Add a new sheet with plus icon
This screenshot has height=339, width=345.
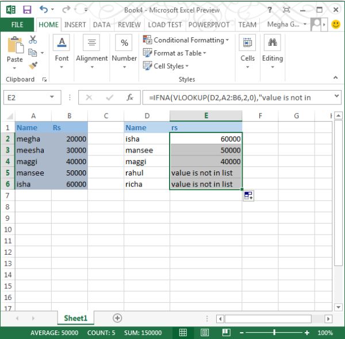(x=117, y=318)
